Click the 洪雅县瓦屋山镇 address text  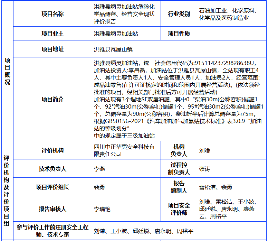pyautogui.click(x=113, y=49)
